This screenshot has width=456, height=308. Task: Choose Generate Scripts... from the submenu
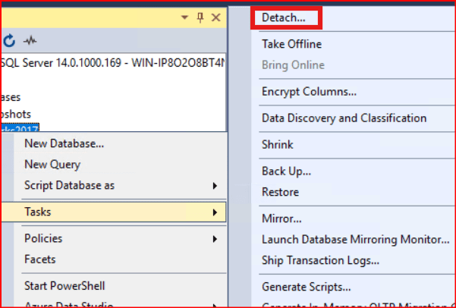click(306, 287)
